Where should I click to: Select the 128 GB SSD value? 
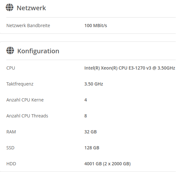click(x=92, y=148)
